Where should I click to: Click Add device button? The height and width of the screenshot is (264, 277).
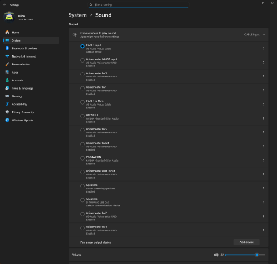(x=247, y=242)
